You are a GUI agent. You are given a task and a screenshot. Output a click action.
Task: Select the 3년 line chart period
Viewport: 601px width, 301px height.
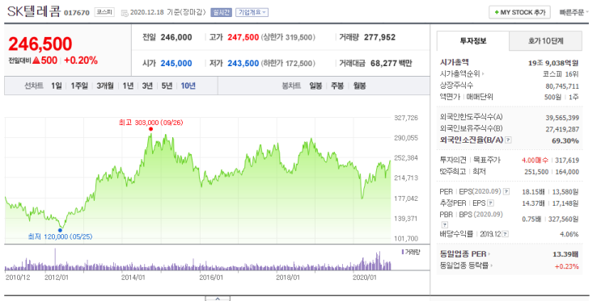pos(147,86)
